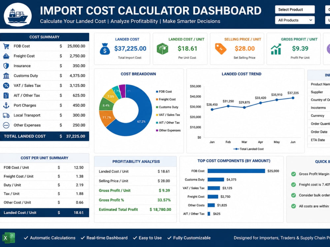Click the COST SUMMARY header
Image resolution: width=330 pixels, height=247 pixels.
click(45, 37)
